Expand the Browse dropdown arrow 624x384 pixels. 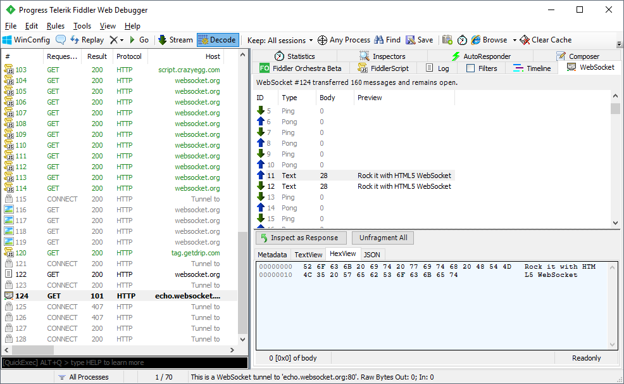pos(515,39)
